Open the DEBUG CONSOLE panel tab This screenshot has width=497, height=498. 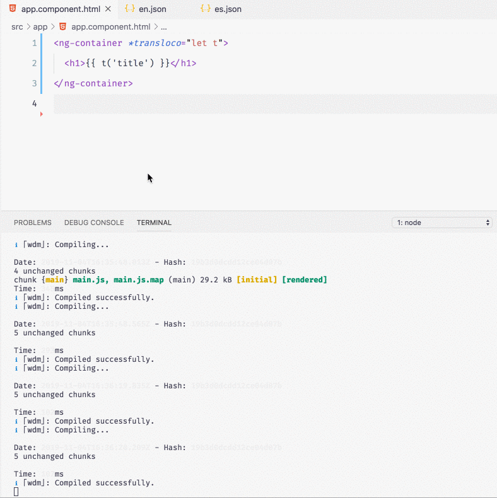point(94,223)
